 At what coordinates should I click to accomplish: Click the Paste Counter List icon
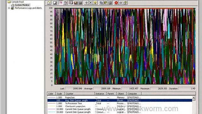point(106,3)
